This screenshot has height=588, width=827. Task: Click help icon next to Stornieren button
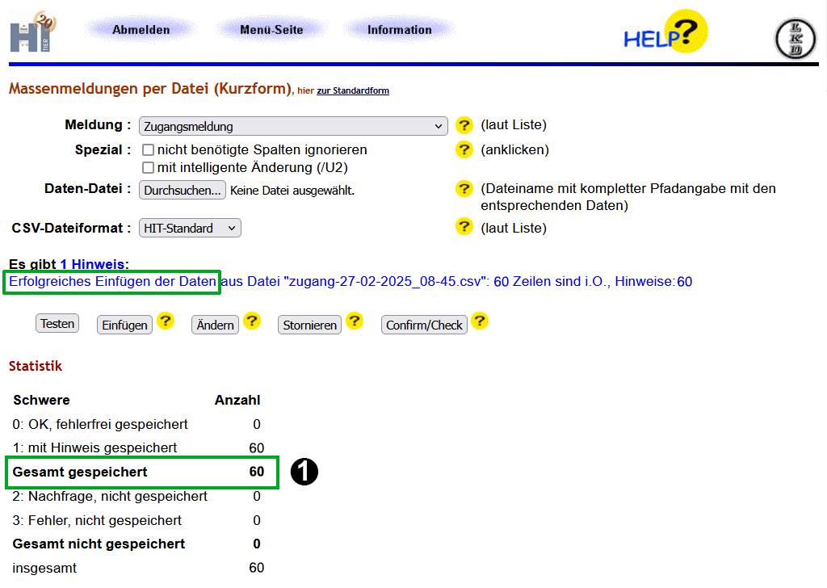(354, 321)
